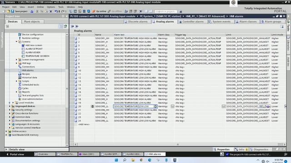This screenshot has width=291, height=163.
Task: Expand the HMI tags node
Action: click(x=16, y=63)
